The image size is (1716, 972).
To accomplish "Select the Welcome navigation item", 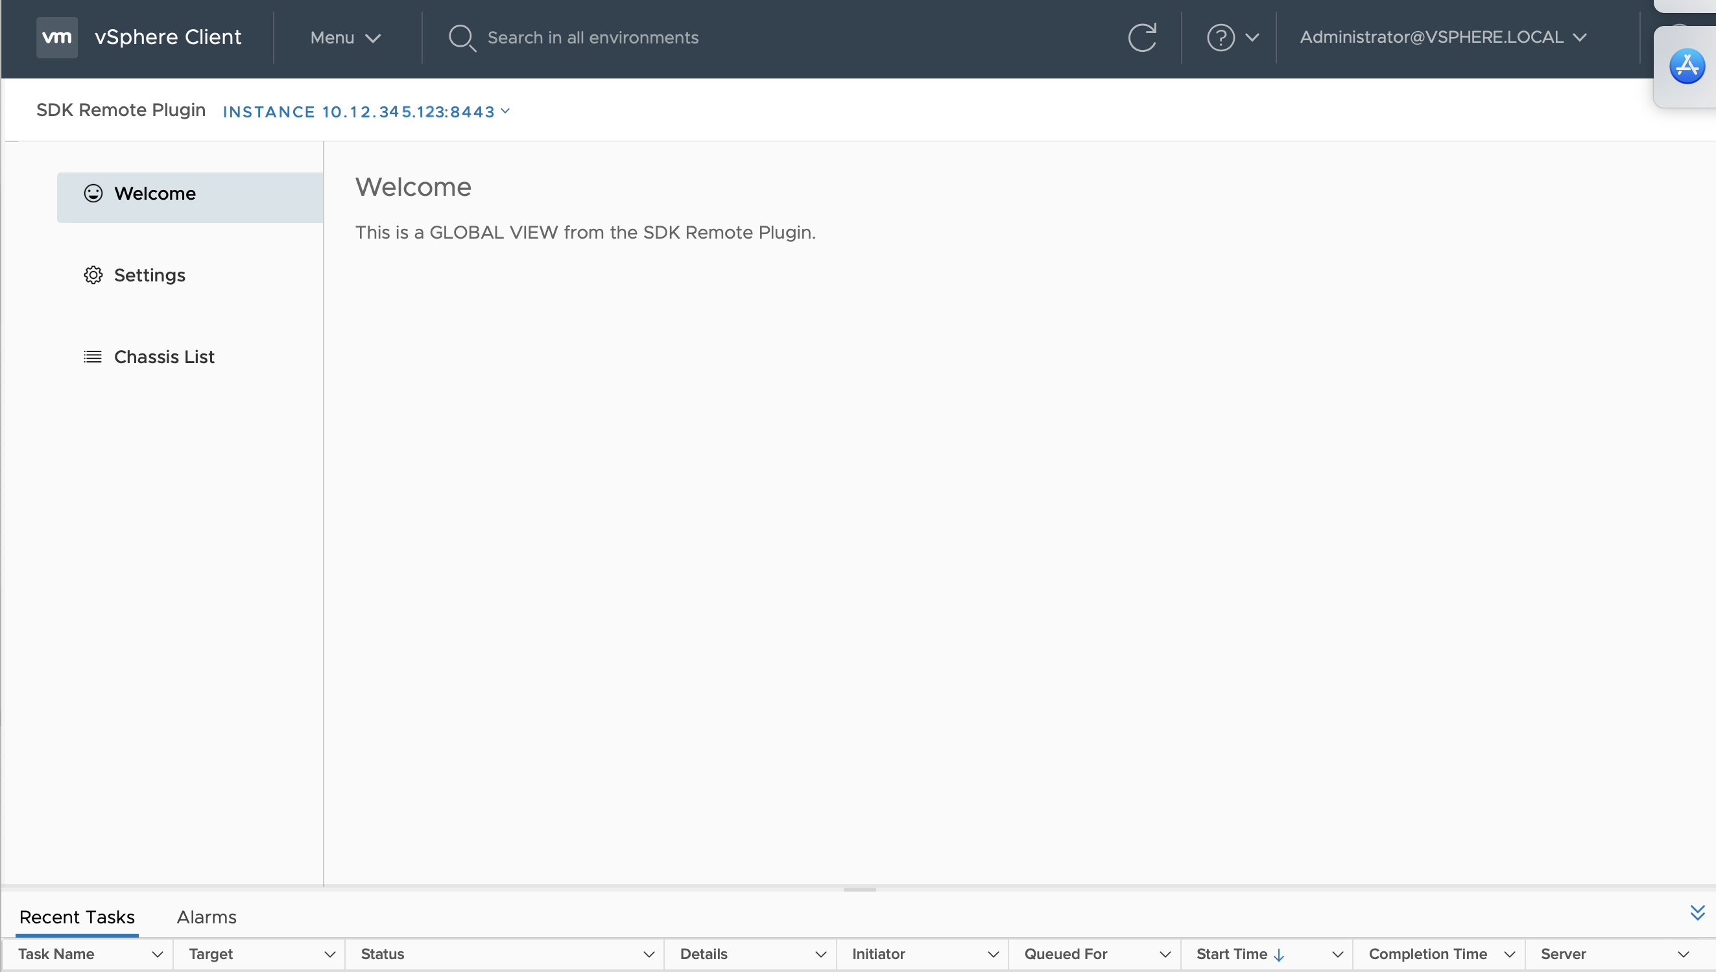I will 190,198.
